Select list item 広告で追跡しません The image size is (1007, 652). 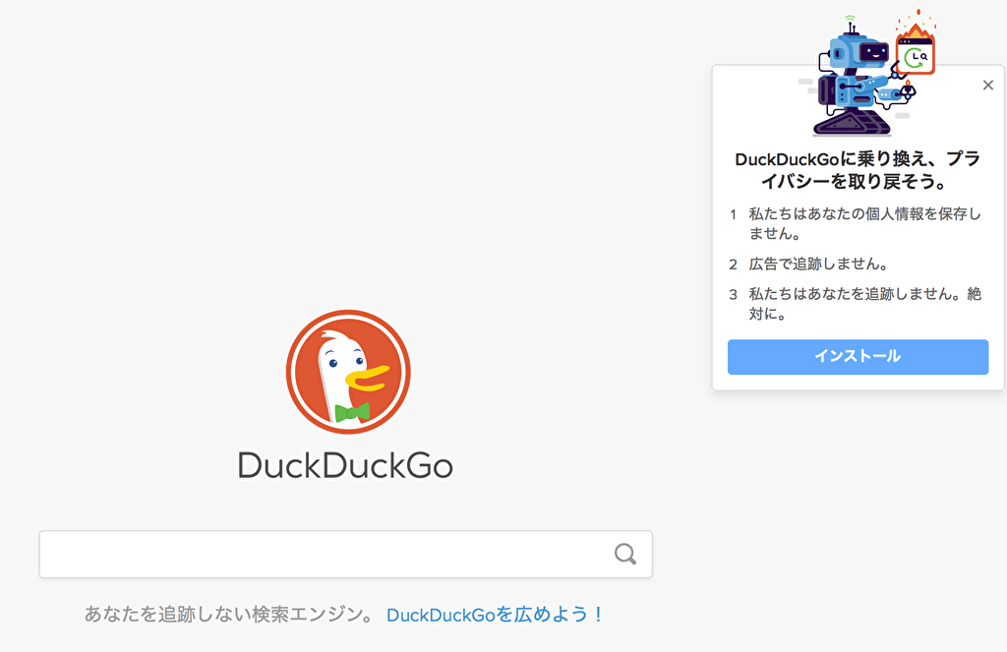[818, 264]
